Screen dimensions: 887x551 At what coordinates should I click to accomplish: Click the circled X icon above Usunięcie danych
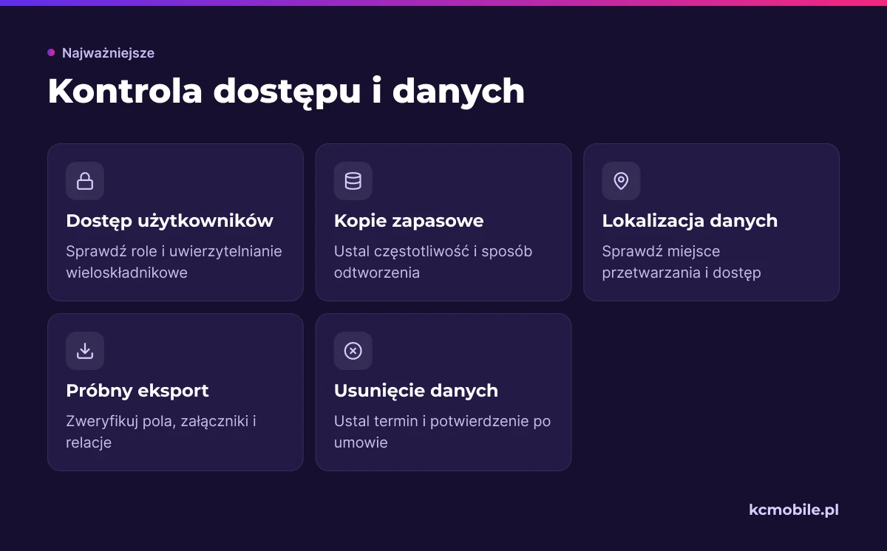(x=353, y=351)
